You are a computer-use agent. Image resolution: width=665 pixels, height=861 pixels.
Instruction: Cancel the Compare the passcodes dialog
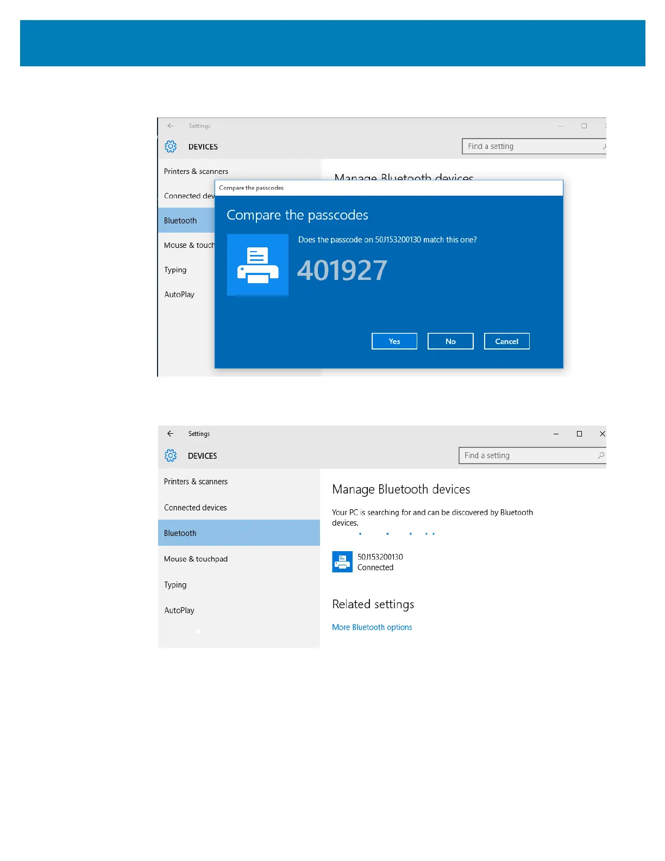coord(506,341)
